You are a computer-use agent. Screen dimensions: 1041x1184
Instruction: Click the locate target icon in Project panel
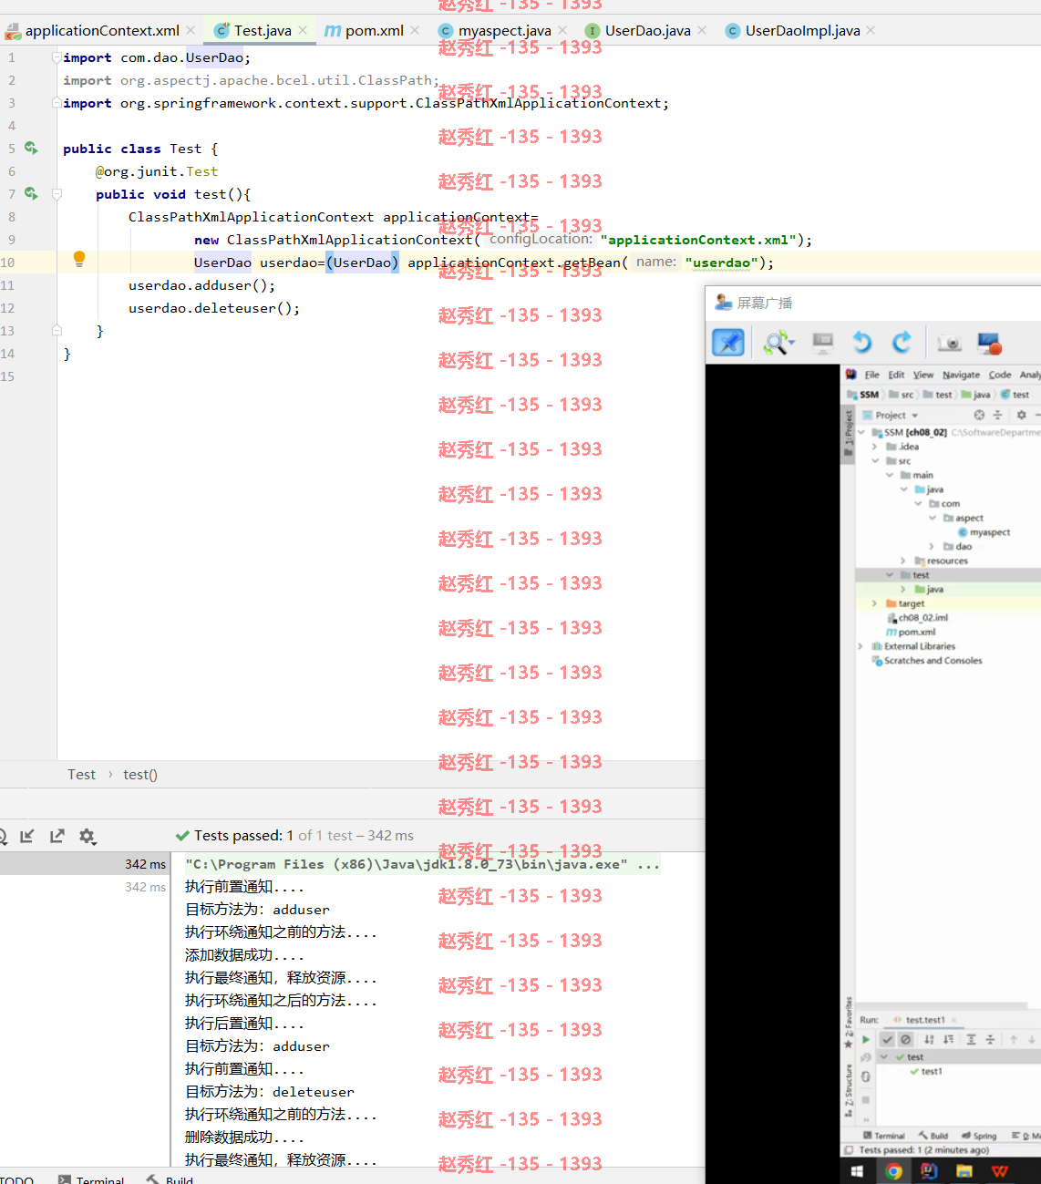coord(979,415)
